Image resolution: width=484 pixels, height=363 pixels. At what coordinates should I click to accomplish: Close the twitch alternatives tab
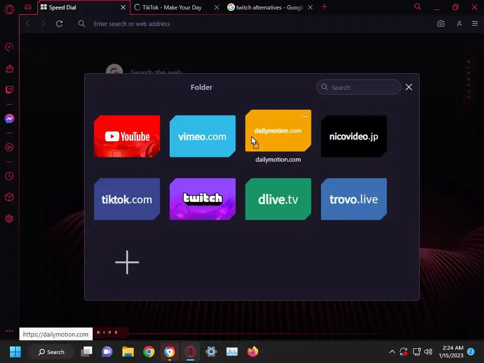[311, 7]
